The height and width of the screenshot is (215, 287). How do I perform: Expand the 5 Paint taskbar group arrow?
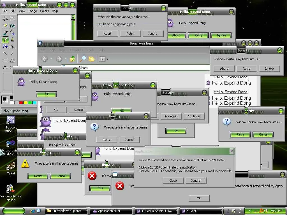[221, 211]
